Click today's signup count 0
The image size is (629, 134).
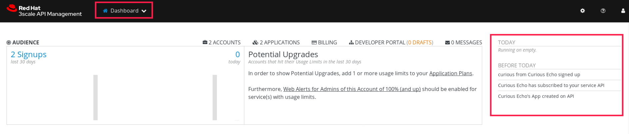click(x=238, y=54)
